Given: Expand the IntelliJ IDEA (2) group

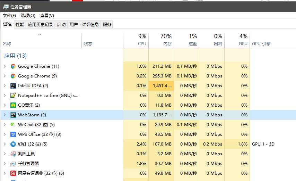Looking at the screenshot, I should [5, 86].
